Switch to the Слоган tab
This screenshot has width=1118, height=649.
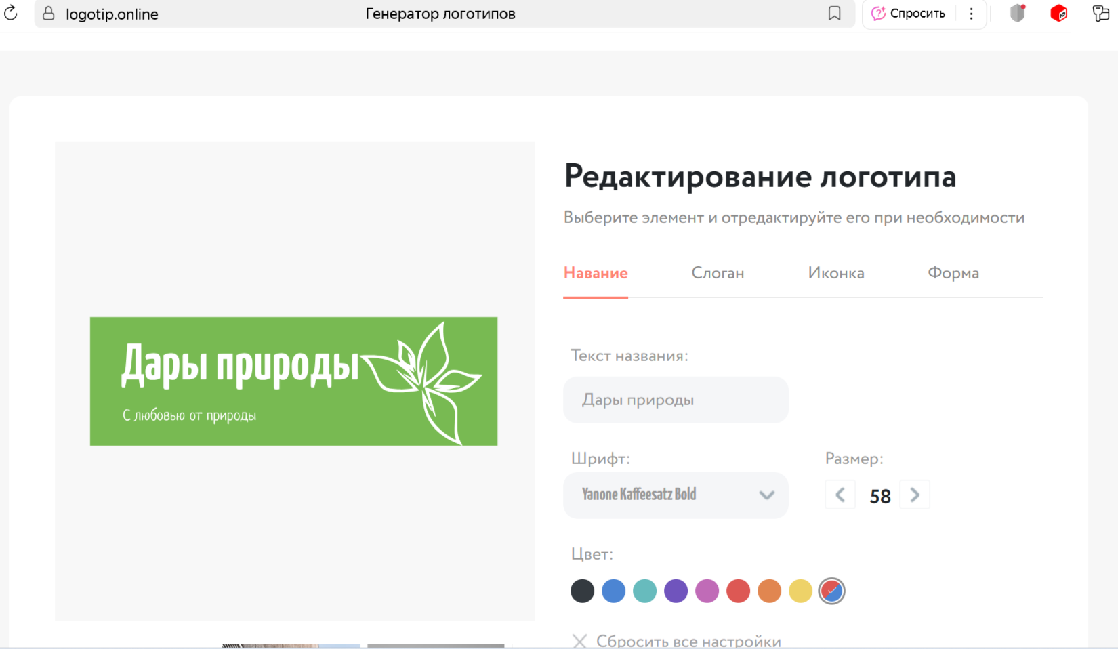click(718, 273)
